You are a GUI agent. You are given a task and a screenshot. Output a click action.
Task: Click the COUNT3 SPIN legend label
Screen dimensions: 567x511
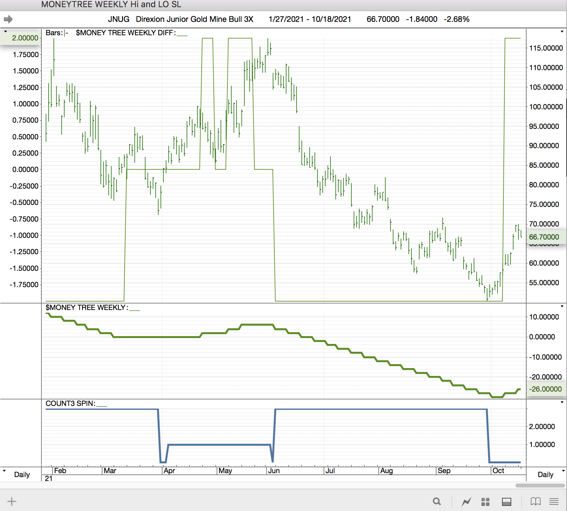[70, 404]
